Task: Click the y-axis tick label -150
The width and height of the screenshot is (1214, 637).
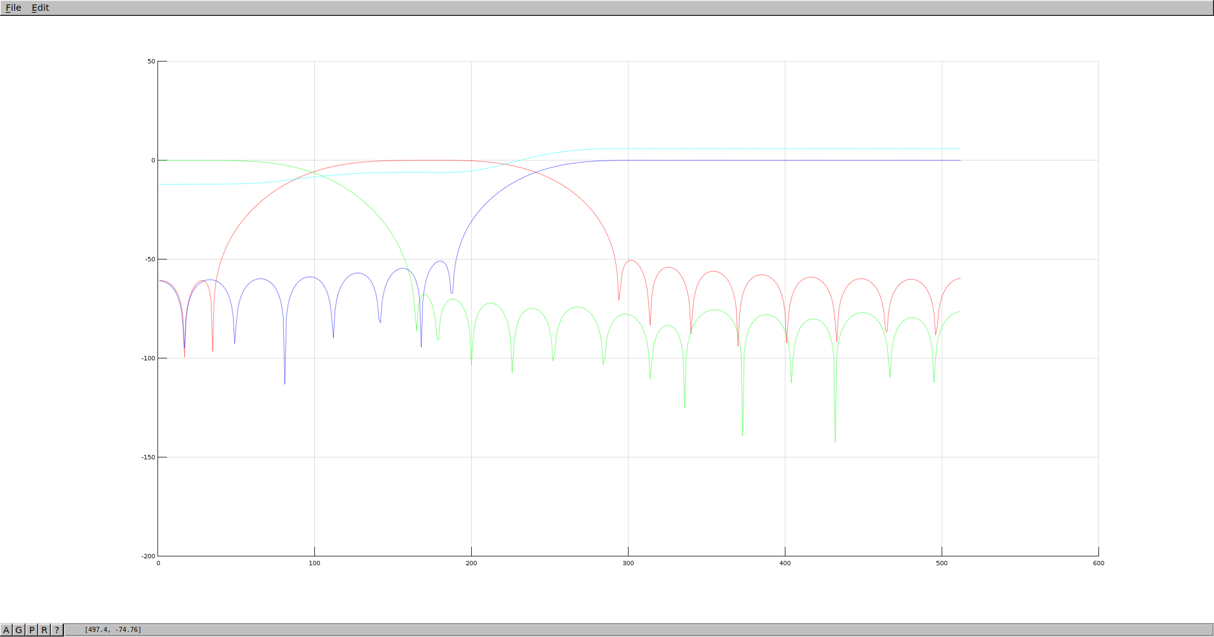Action: (148, 457)
